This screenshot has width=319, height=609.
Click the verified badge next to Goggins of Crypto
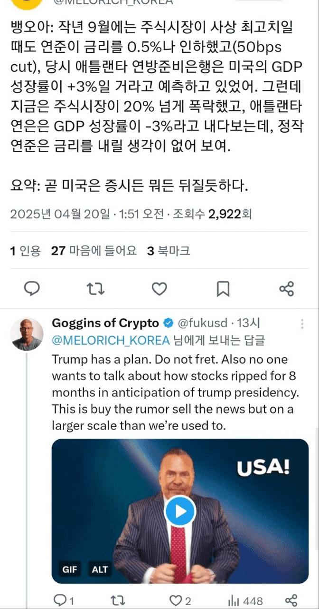pos(169,323)
